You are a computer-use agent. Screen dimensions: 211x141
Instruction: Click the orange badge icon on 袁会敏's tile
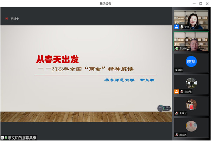tap(177, 92)
